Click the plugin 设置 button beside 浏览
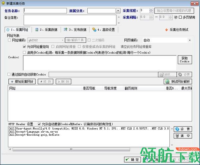The image size is (200, 165). point(184,74)
